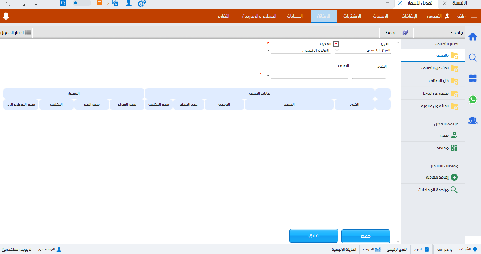Toggle the checkbox next to الفرع field

click(x=336, y=44)
